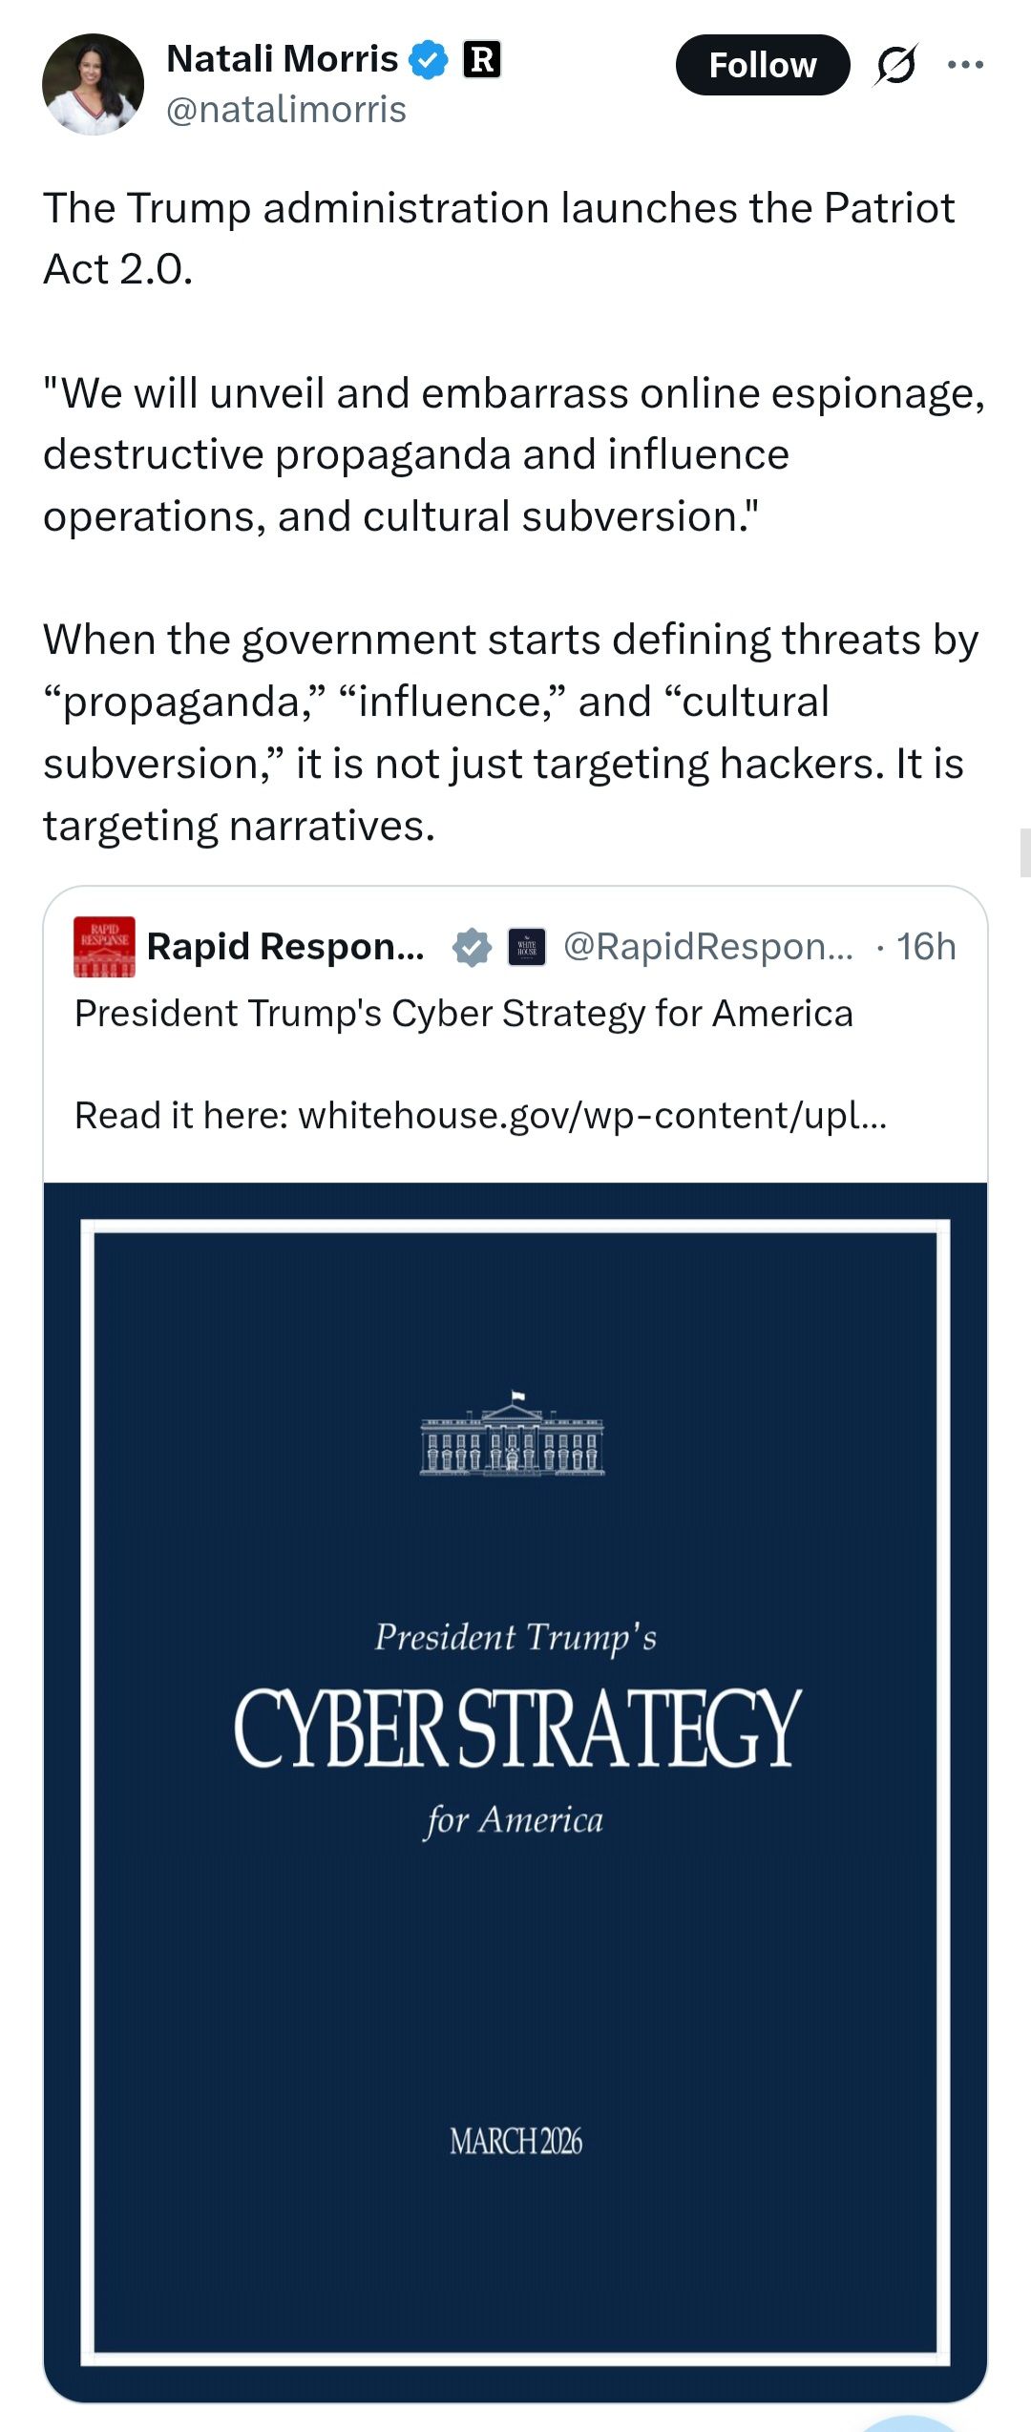Open Natali Morris profile avatar
The width and height of the screenshot is (1031, 2432).
tap(93, 84)
